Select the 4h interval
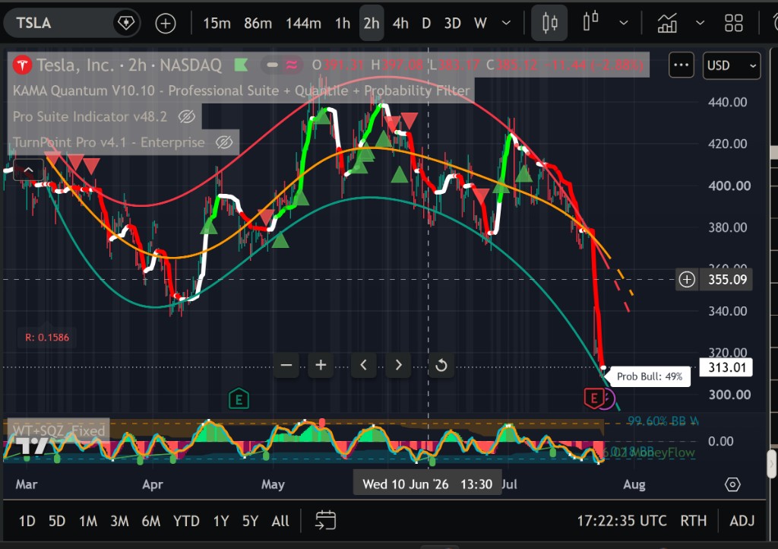Viewport: 778px width, 549px height. tap(400, 24)
